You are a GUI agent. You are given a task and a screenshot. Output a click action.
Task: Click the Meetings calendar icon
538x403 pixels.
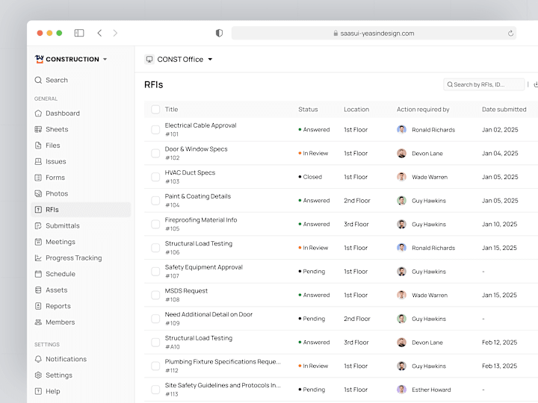tap(38, 242)
